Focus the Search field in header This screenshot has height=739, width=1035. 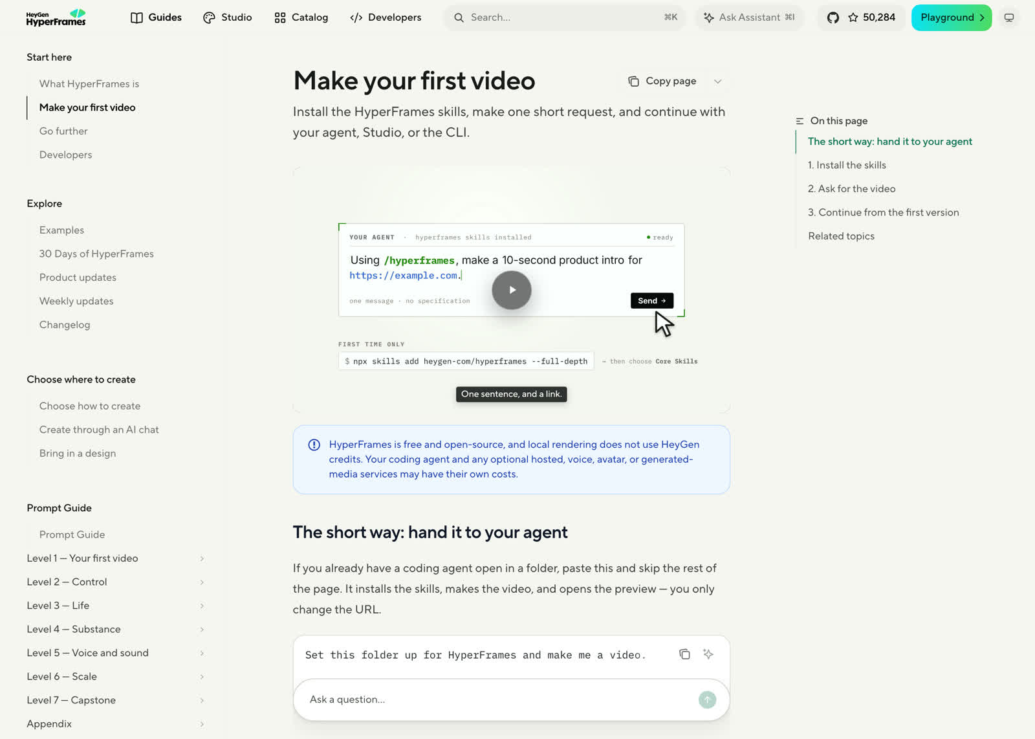pos(564,17)
